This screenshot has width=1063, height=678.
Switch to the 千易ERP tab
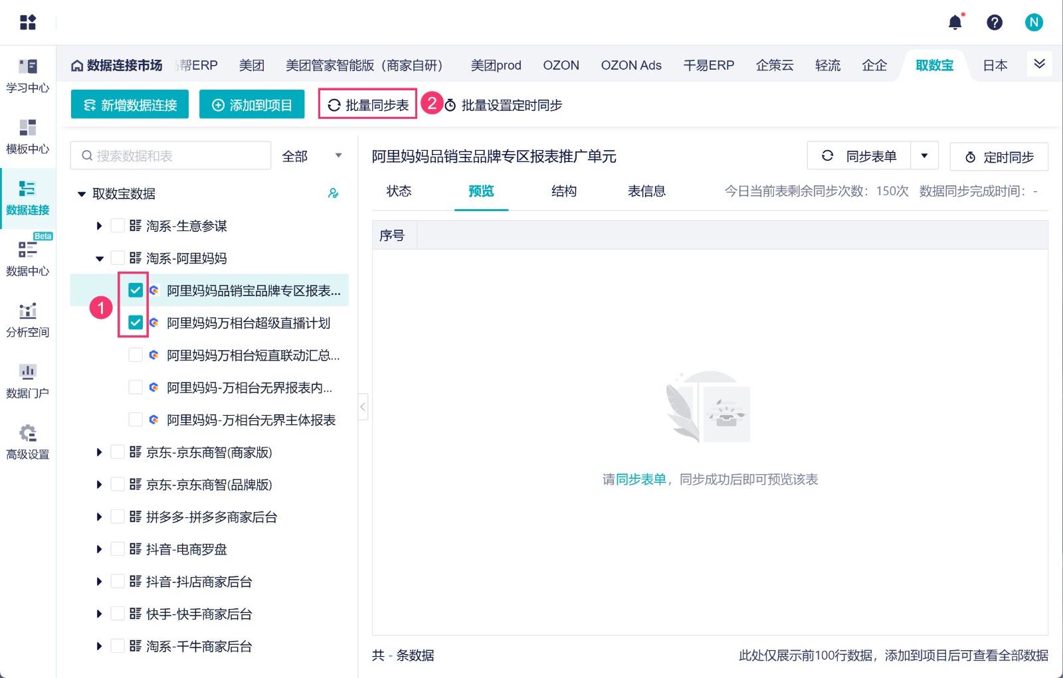[709, 66]
